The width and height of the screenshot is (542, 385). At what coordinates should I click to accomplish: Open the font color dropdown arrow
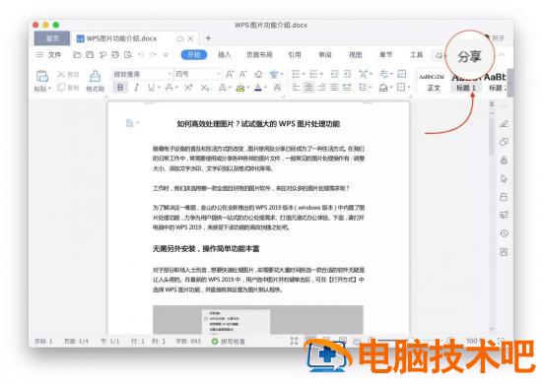266,88
